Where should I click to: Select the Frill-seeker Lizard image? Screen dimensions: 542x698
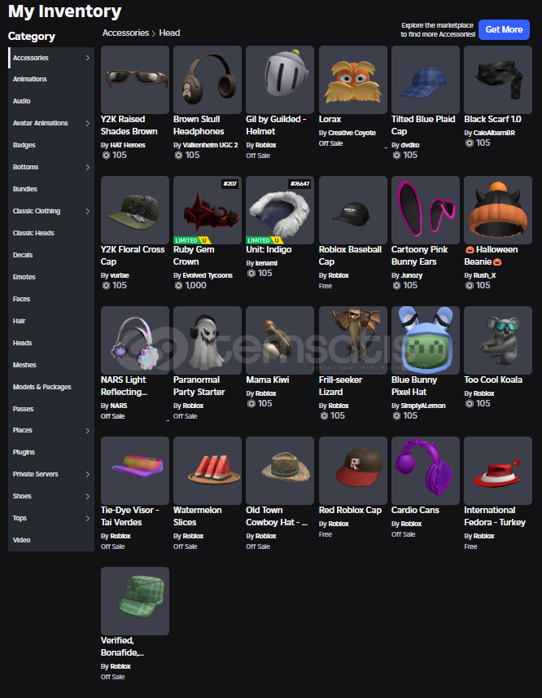click(x=353, y=340)
